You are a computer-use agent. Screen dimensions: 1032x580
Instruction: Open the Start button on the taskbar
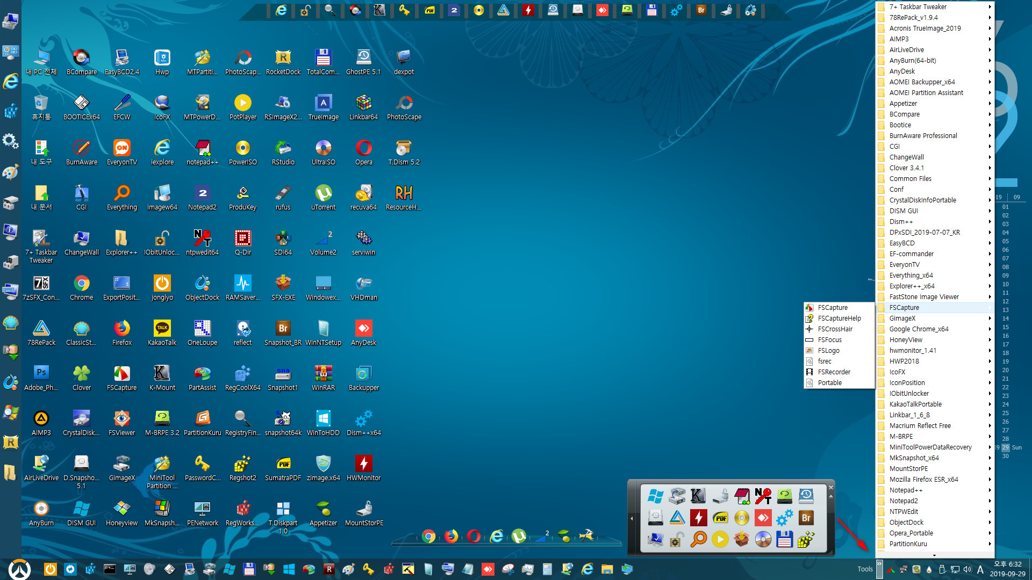(19, 569)
